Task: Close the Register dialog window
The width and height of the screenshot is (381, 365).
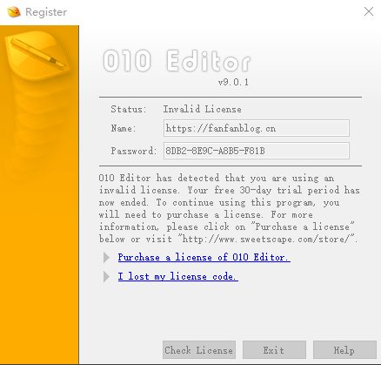Action: click(369, 11)
